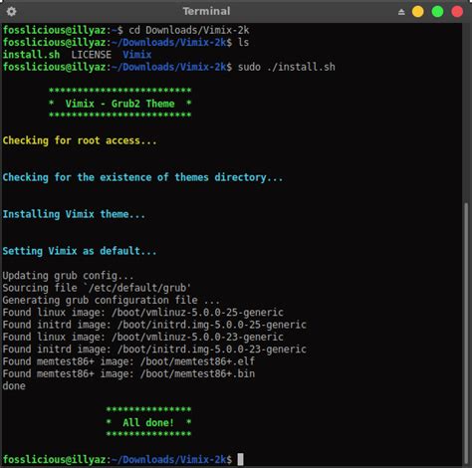This screenshot has width=472, height=468.
Task: Click 'Checking for the existence of themes directory...' line
Action: (x=142, y=177)
